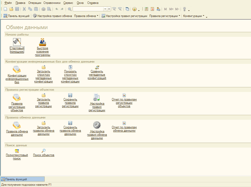This screenshot has height=187, width=251.
Task: Click the new document toolbar icon
Action: point(5,9)
